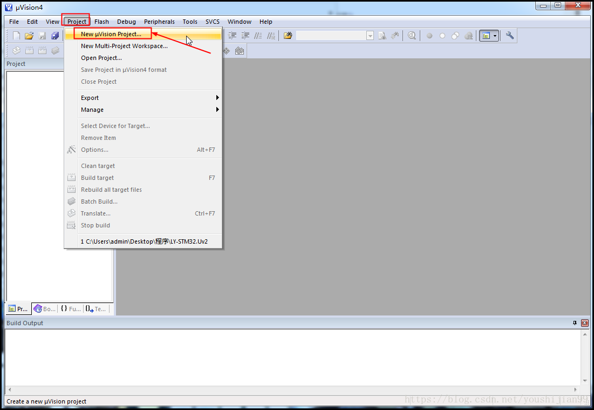Click the Stop build menu entry

143,225
